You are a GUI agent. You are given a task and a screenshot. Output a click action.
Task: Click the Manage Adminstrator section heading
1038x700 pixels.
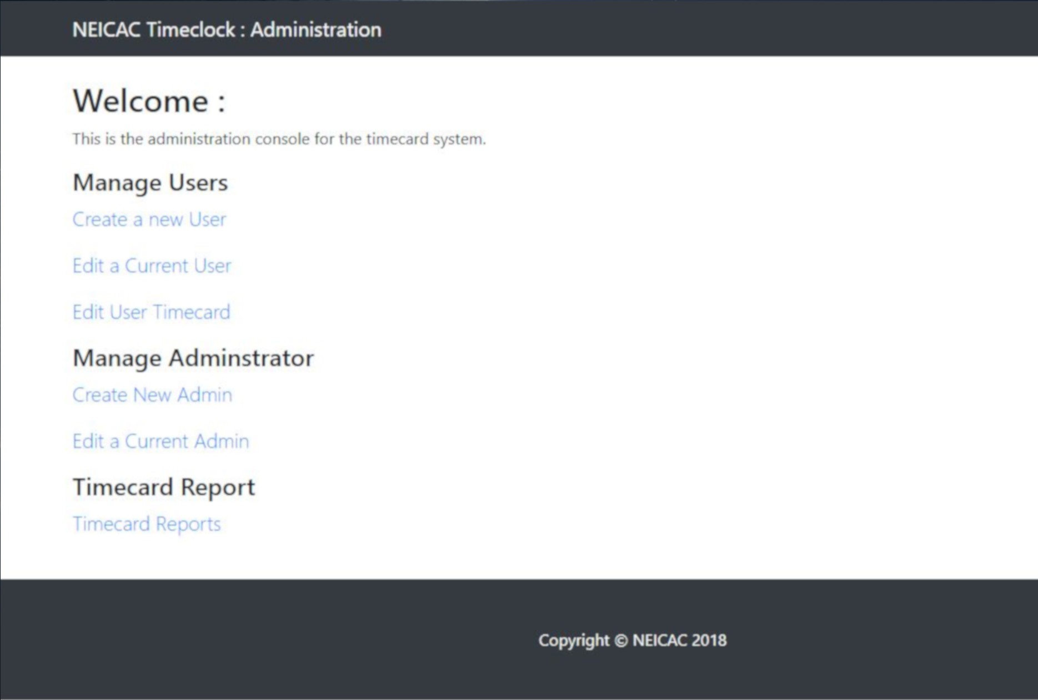click(x=193, y=358)
